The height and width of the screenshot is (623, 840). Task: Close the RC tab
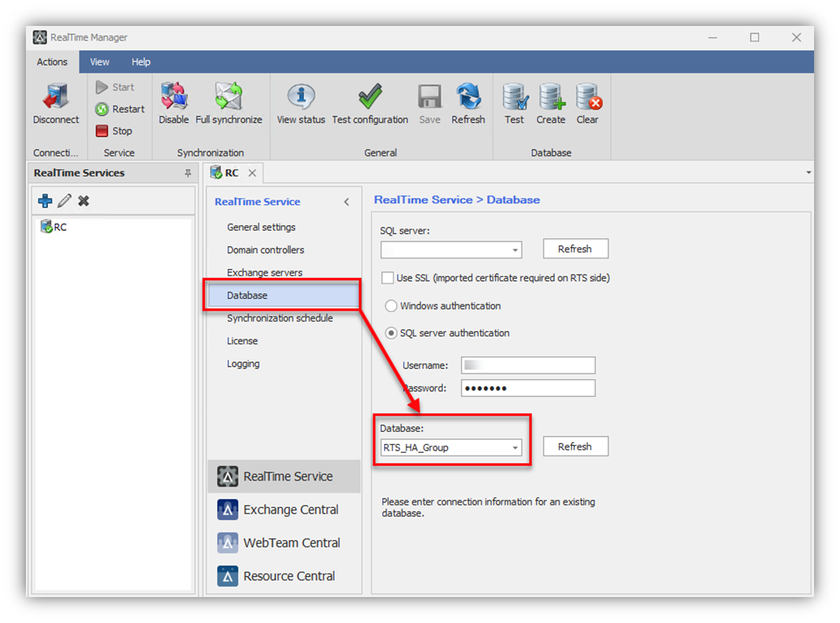(252, 173)
